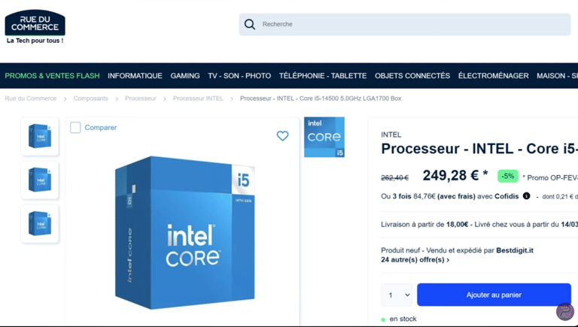Click the search magnifier icon
Image resolution: width=578 pixels, height=327 pixels.
click(250, 24)
